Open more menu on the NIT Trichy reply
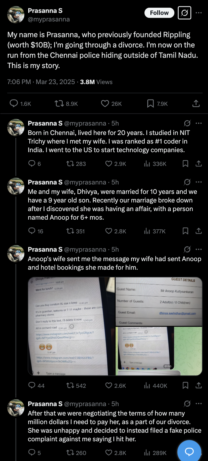The height and width of the screenshot is (461, 208). click(199, 123)
